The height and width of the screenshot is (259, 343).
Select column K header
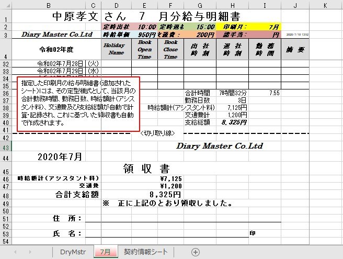[x=326, y=5]
